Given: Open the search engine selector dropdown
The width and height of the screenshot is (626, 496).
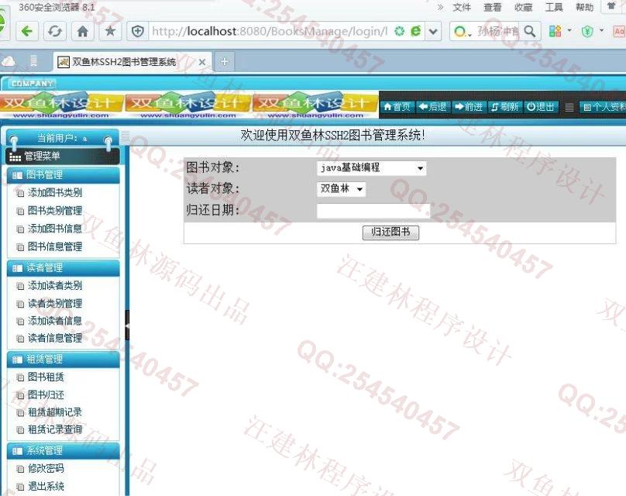Looking at the screenshot, I should tap(463, 32).
